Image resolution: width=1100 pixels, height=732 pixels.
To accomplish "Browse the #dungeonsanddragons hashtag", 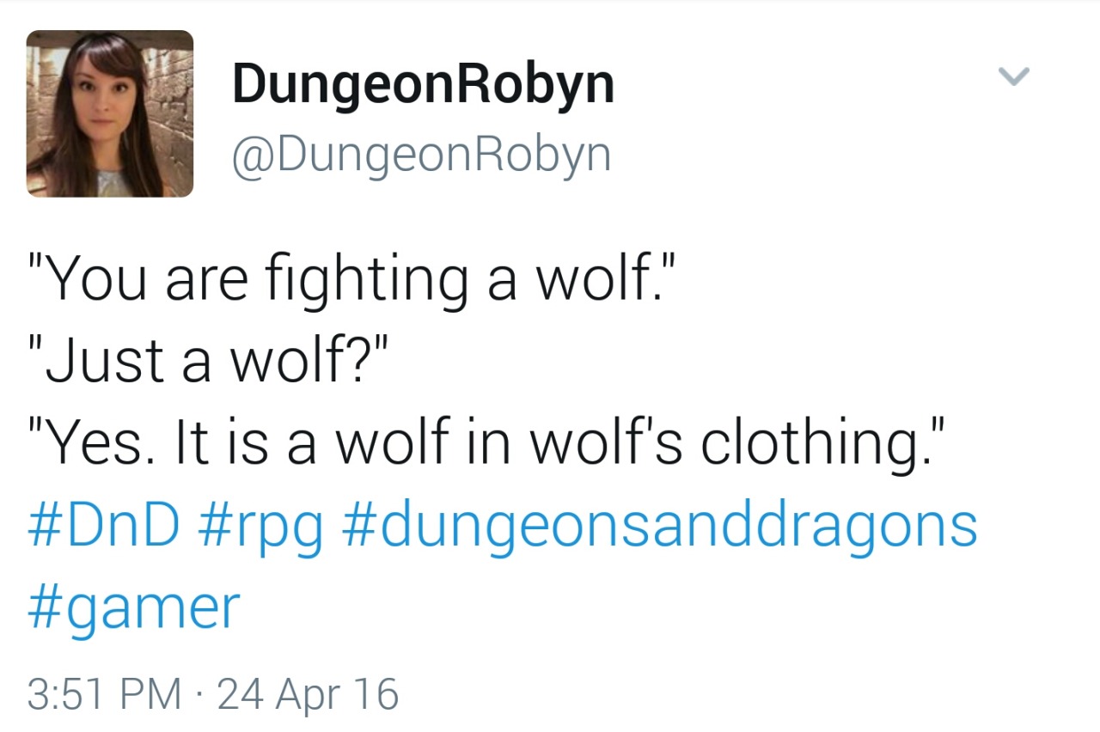I will click(x=660, y=528).
